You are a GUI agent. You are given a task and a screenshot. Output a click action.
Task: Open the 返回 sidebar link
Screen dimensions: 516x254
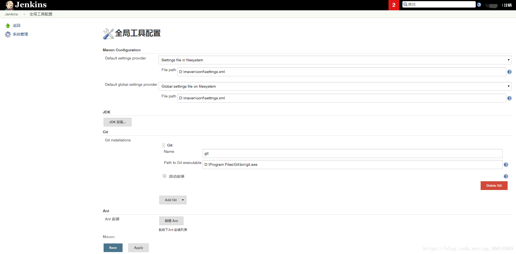(x=17, y=26)
